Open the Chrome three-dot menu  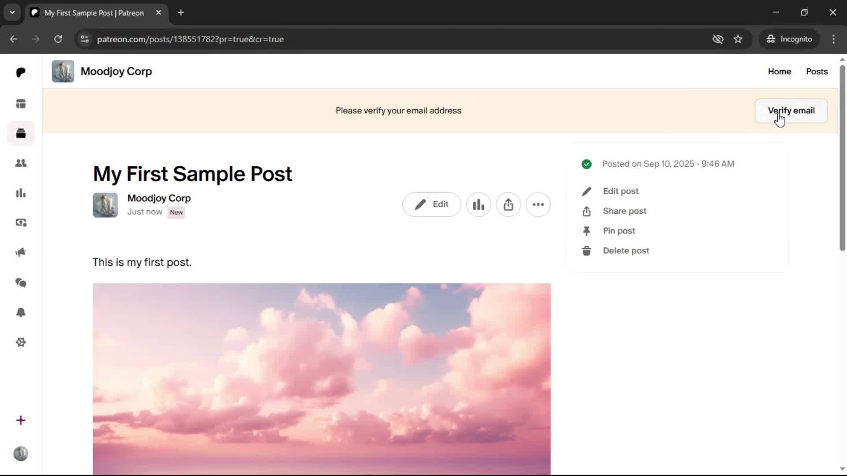coord(833,39)
